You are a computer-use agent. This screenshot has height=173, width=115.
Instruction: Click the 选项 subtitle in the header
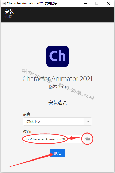coord(8,17)
